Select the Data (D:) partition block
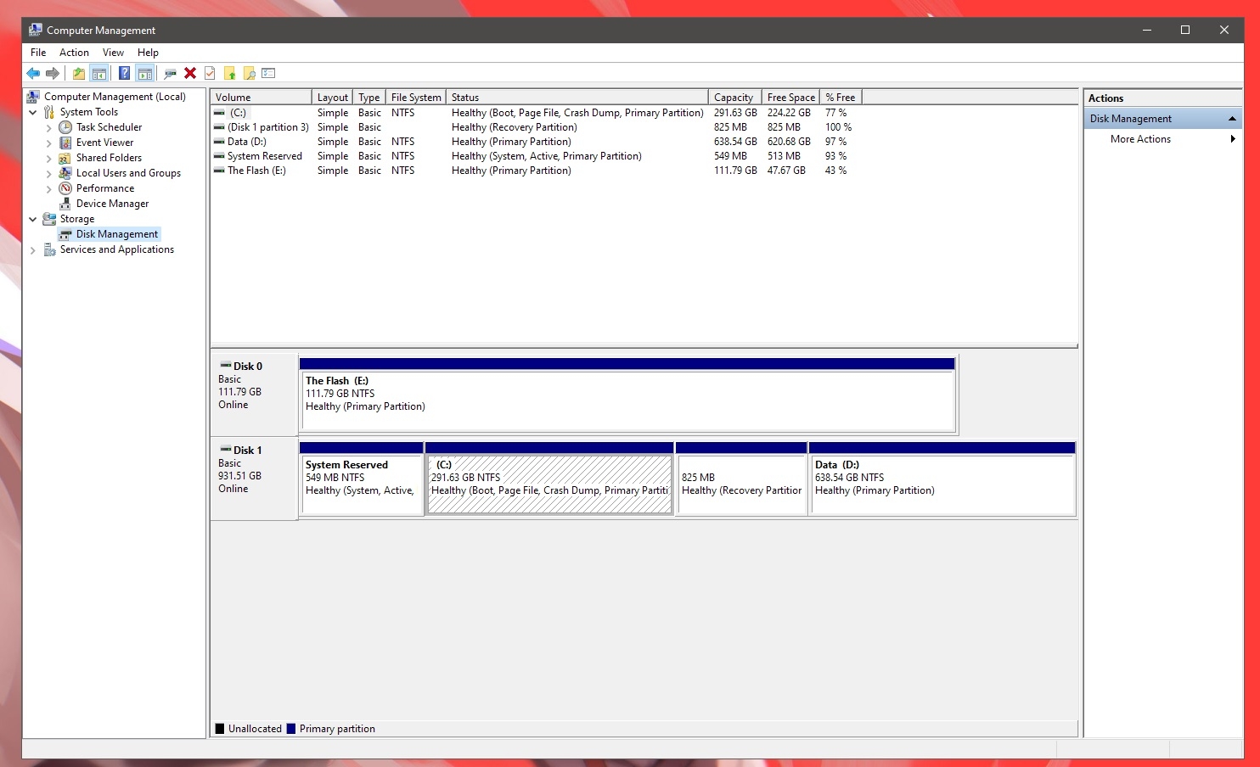Image resolution: width=1260 pixels, height=767 pixels. [x=942, y=479]
